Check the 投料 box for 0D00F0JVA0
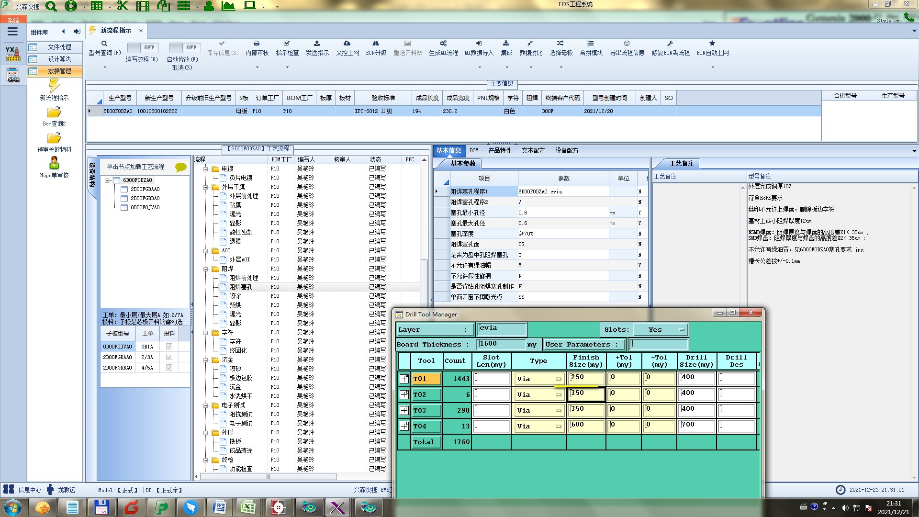This screenshot has width=919, height=517. (169, 347)
